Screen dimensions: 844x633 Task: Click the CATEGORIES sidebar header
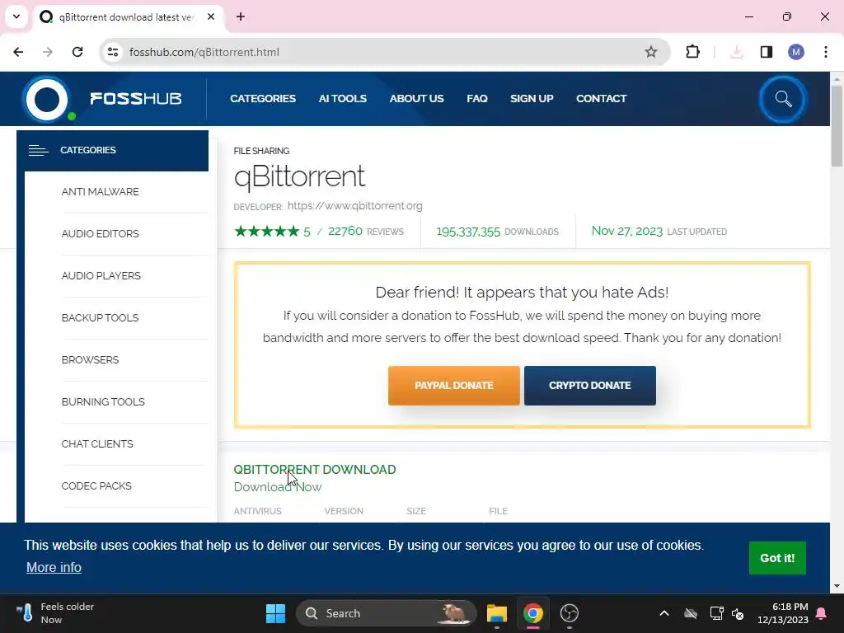[x=112, y=151]
